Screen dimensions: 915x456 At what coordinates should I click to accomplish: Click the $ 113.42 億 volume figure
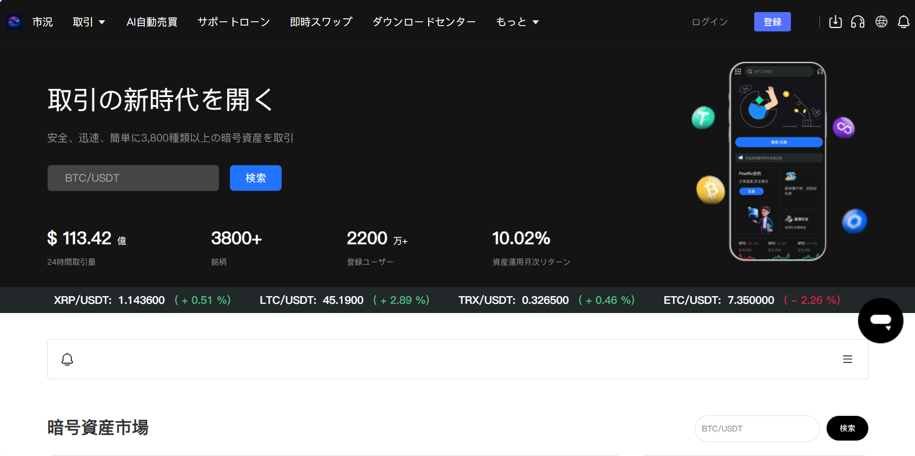87,238
